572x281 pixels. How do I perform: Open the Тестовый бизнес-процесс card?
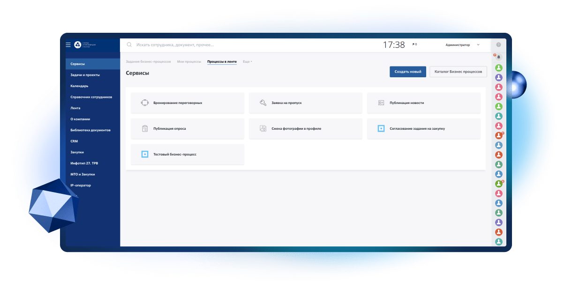pyautogui.click(x=188, y=154)
